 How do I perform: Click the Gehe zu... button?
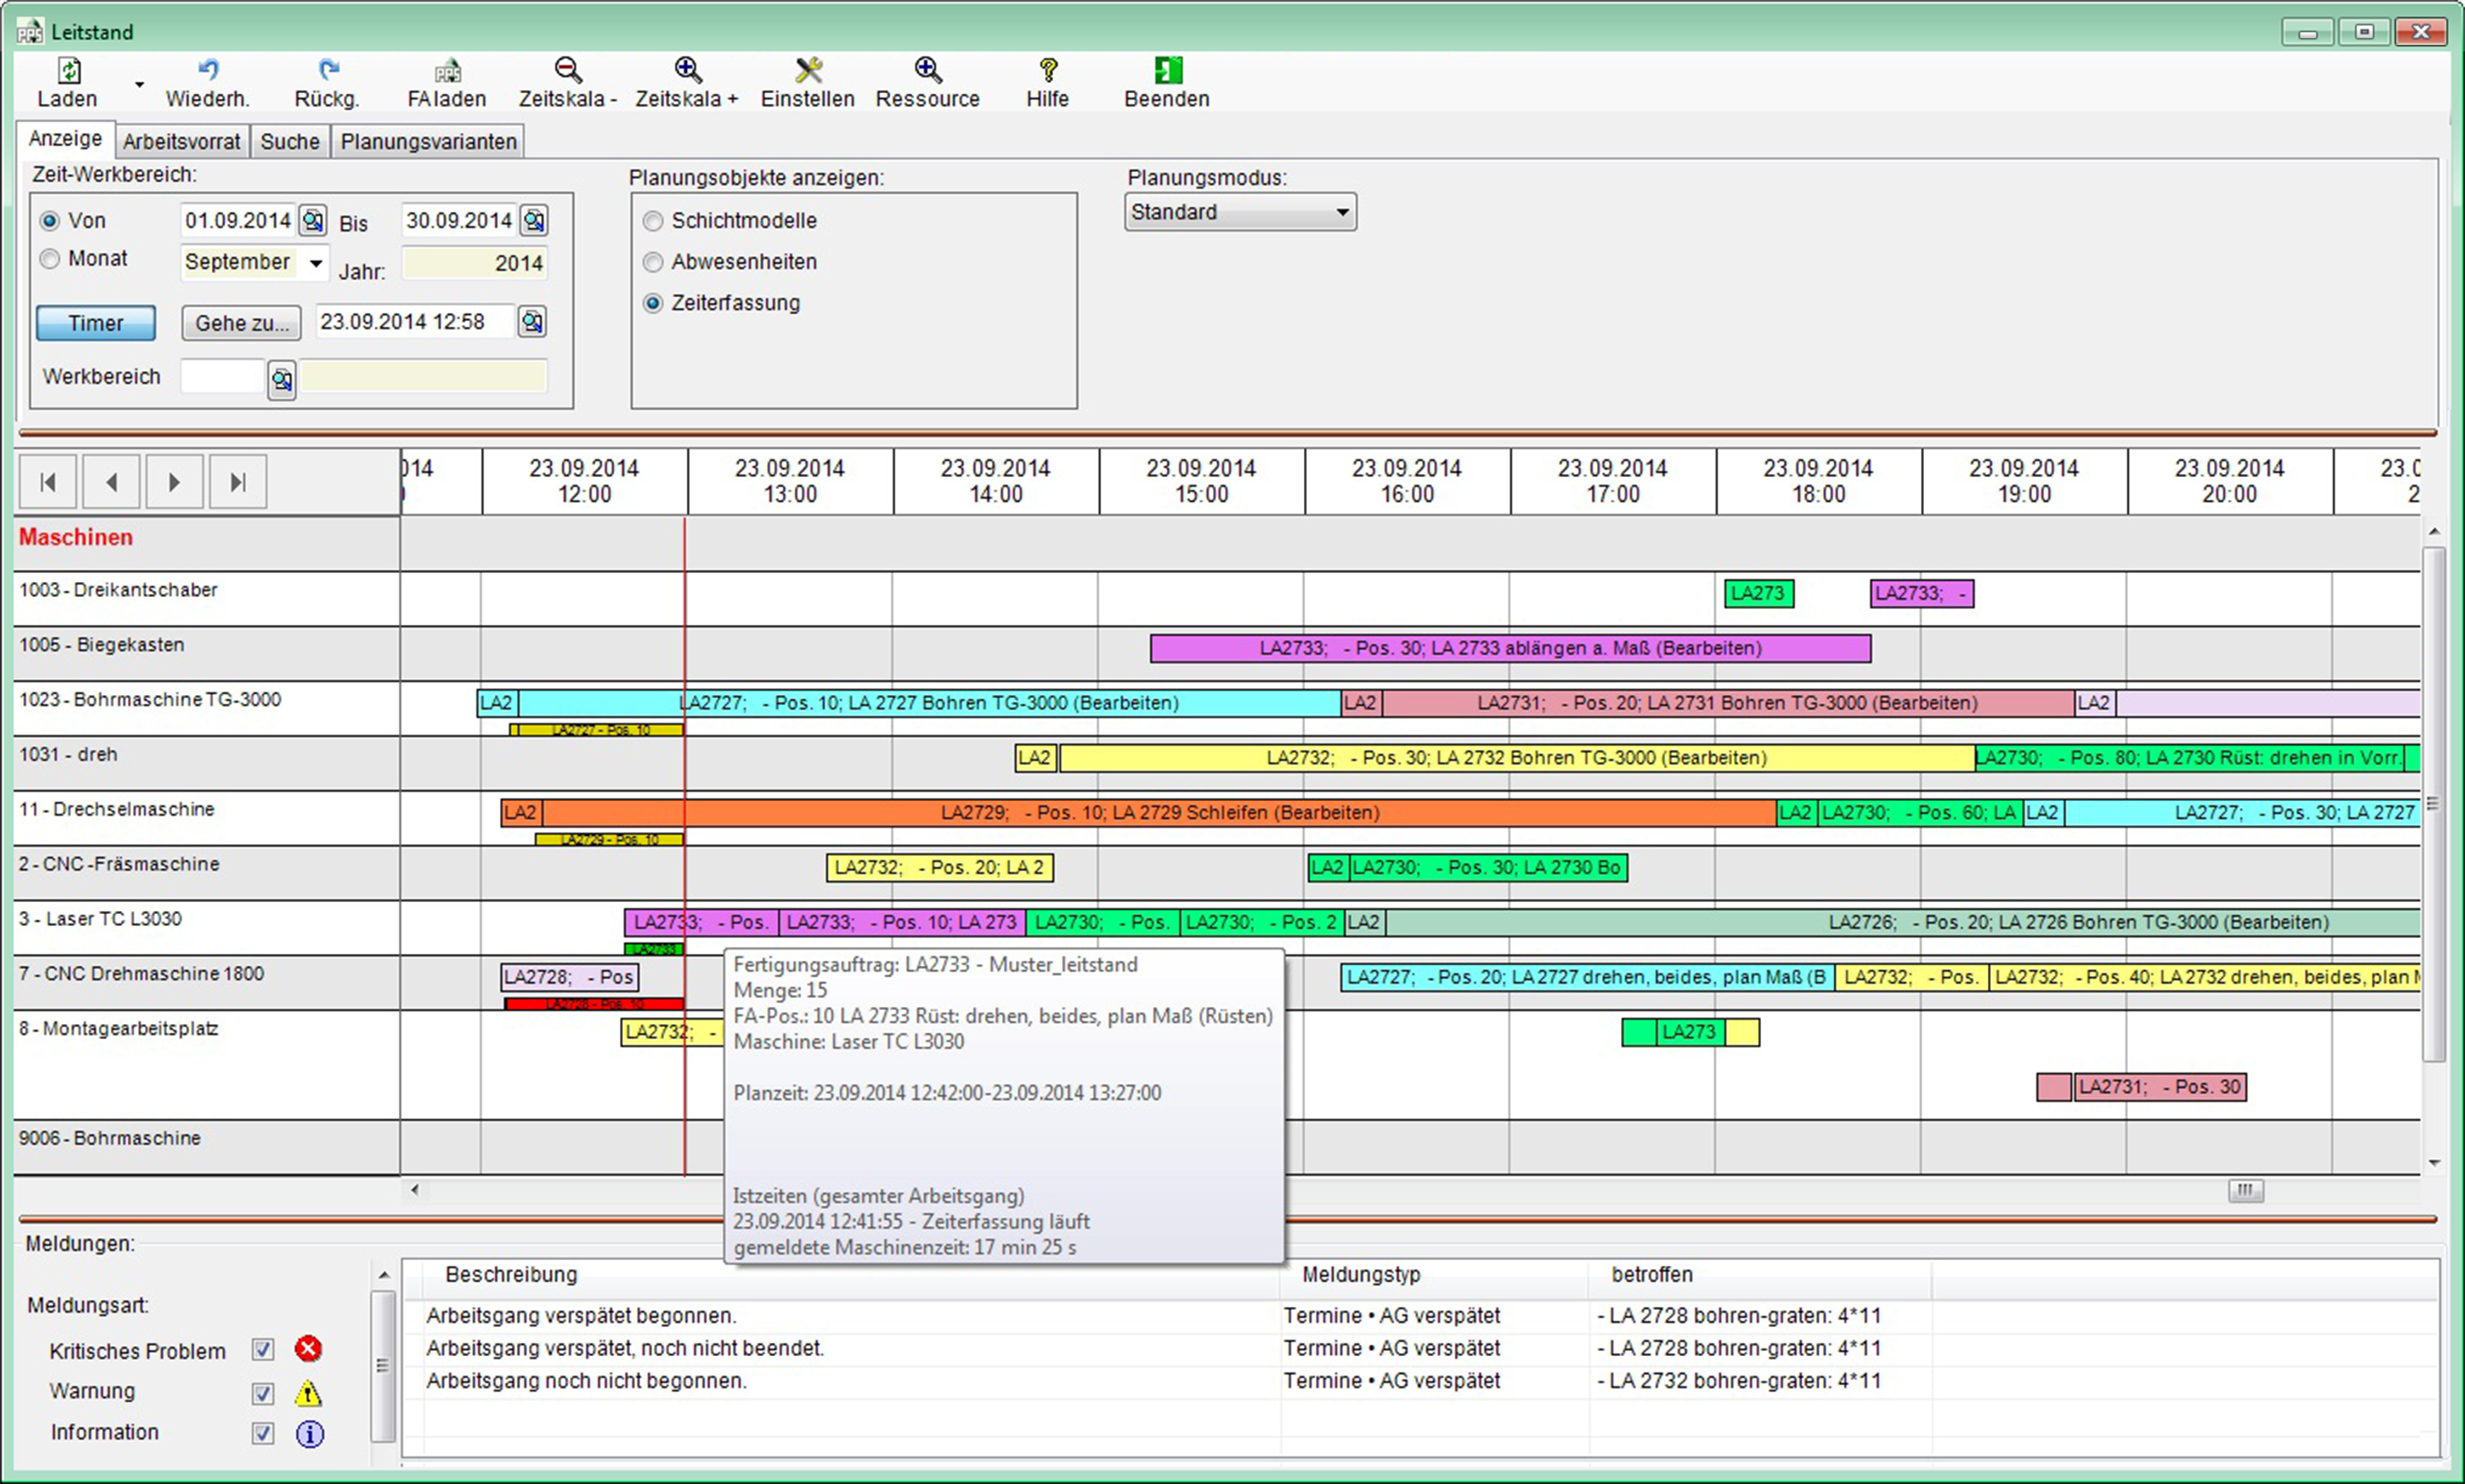pos(241,323)
